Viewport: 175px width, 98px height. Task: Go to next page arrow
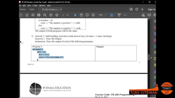[x=57, y=15]
